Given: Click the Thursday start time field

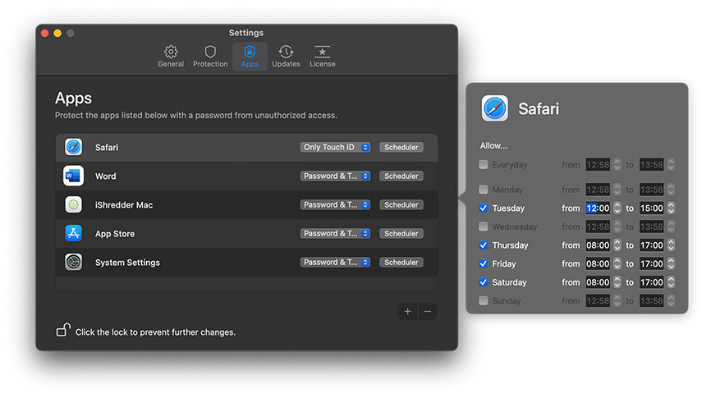Looking at the screenshot, I should click(x=598, y=245).
